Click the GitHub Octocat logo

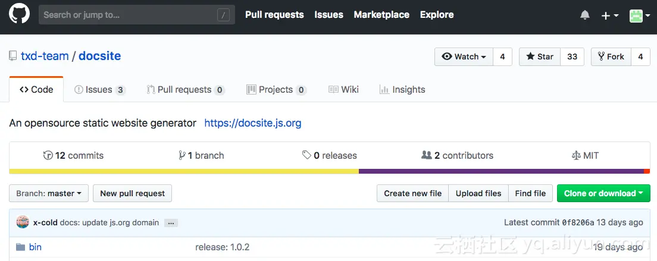pyautogui.click(x=19, y=15)
